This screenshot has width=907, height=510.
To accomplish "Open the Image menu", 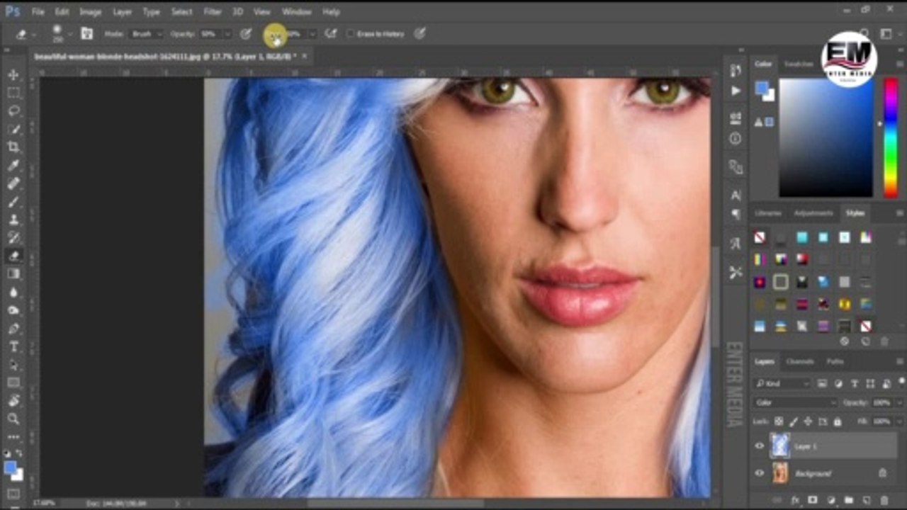I will click(x=90, y=12).
